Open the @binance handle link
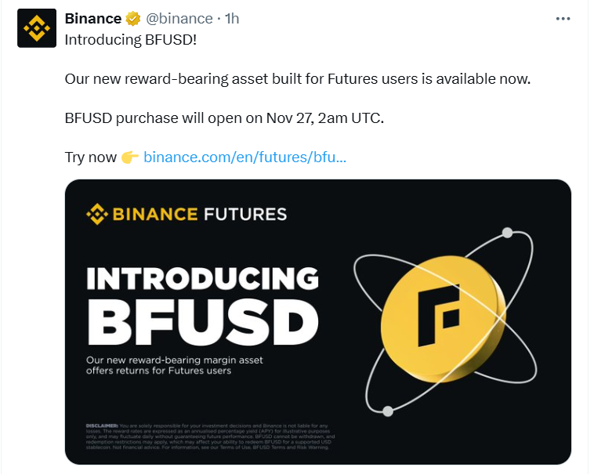 (179, 18)
